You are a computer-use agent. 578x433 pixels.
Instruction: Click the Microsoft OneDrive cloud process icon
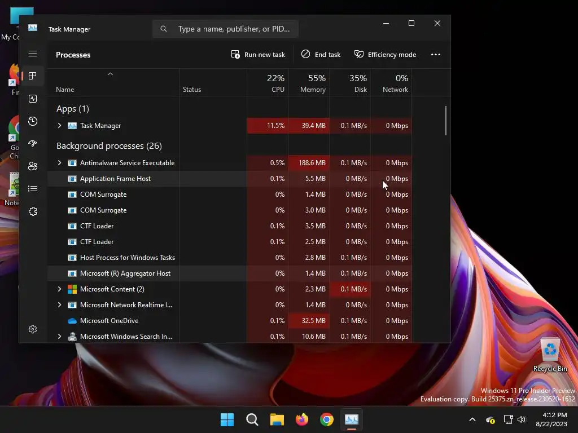click(x=72, y=321)
